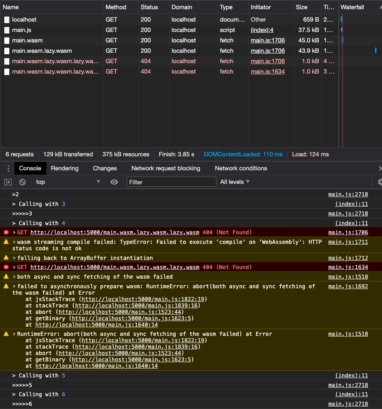Screen dimensions: 382x409
Task: Expand the second 404 GET error at main.js:1634
Action: pyautogui.click(x=14, y=267)
